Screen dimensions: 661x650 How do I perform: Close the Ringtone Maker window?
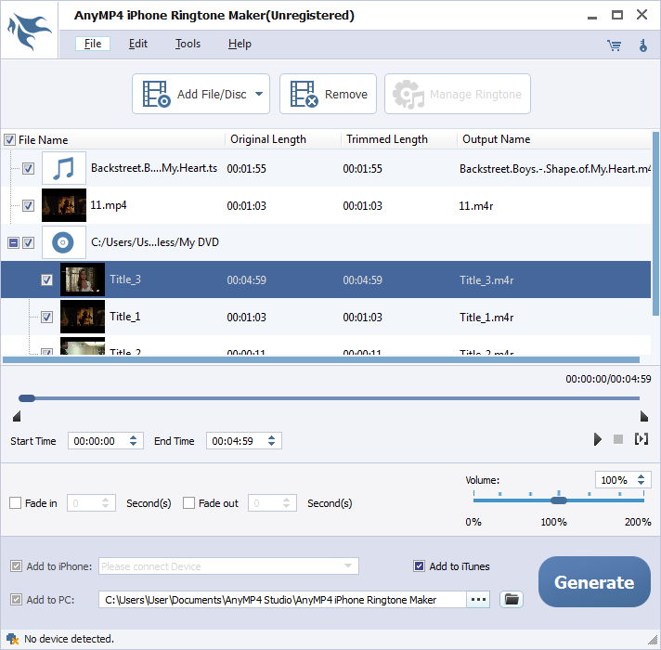642,15
